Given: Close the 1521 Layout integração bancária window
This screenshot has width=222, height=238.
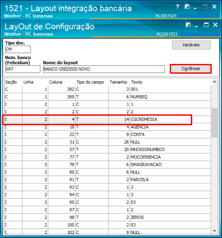Looking at the screenshot, I should [x=214, y=7].
